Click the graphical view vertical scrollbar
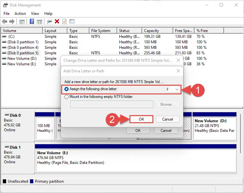Image resolution: width=244 pixels, height=193 pixels. click(240, 134)
